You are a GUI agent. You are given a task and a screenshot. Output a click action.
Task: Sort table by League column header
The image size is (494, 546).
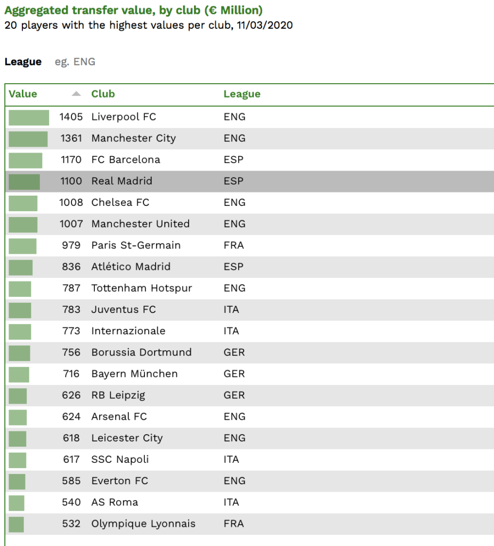click(242, 94)
